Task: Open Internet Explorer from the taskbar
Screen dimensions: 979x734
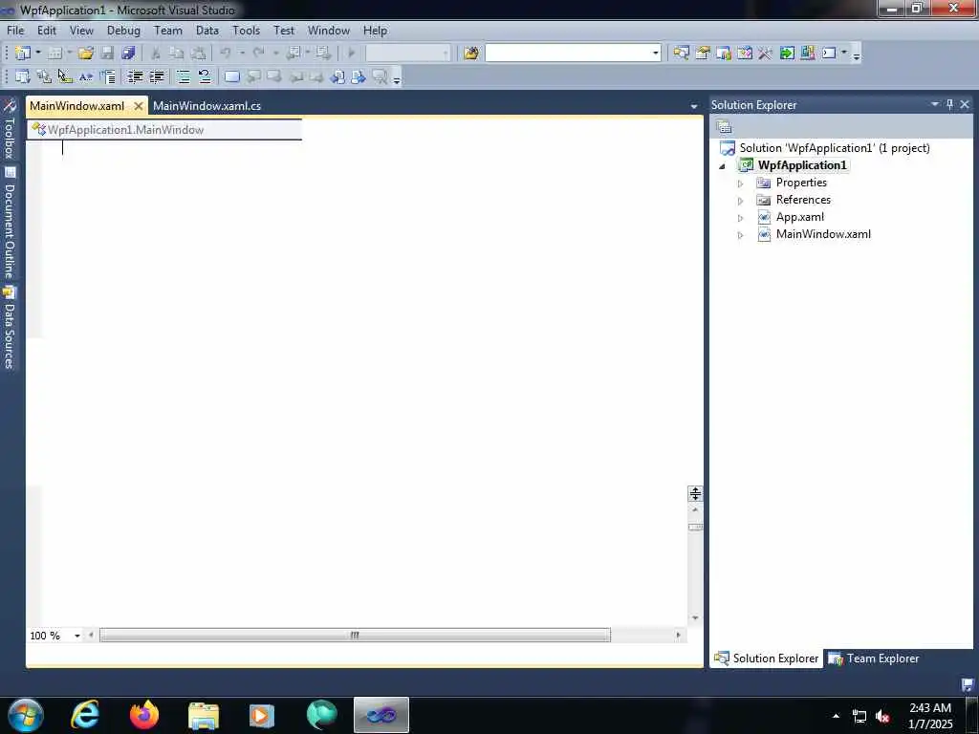Action: (85, 715)
